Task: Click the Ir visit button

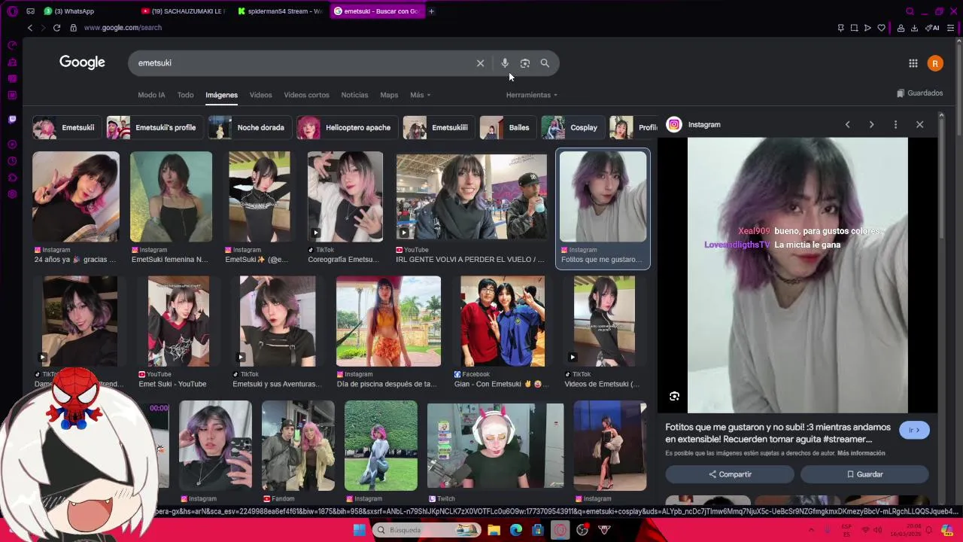Action: click(x=914, y=431)
